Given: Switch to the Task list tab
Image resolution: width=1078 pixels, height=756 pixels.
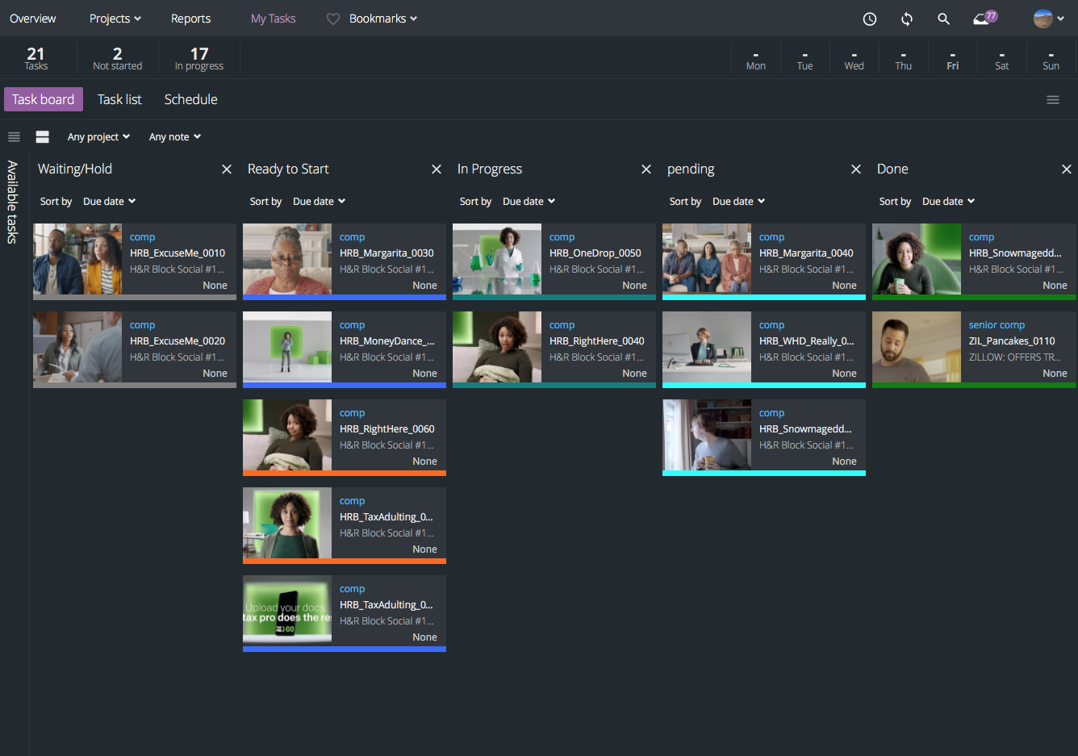Looking at the screenshot, I should click(x=119, y=99).
